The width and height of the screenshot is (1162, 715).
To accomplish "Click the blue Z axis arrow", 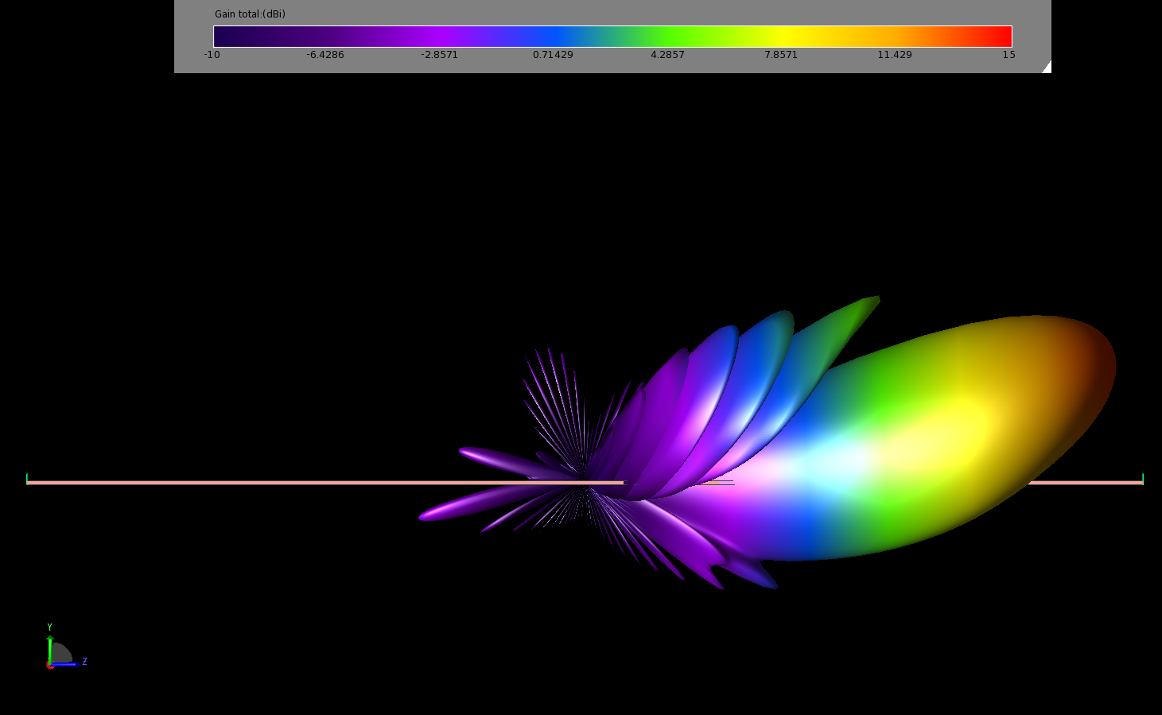I will click(68, 664).
